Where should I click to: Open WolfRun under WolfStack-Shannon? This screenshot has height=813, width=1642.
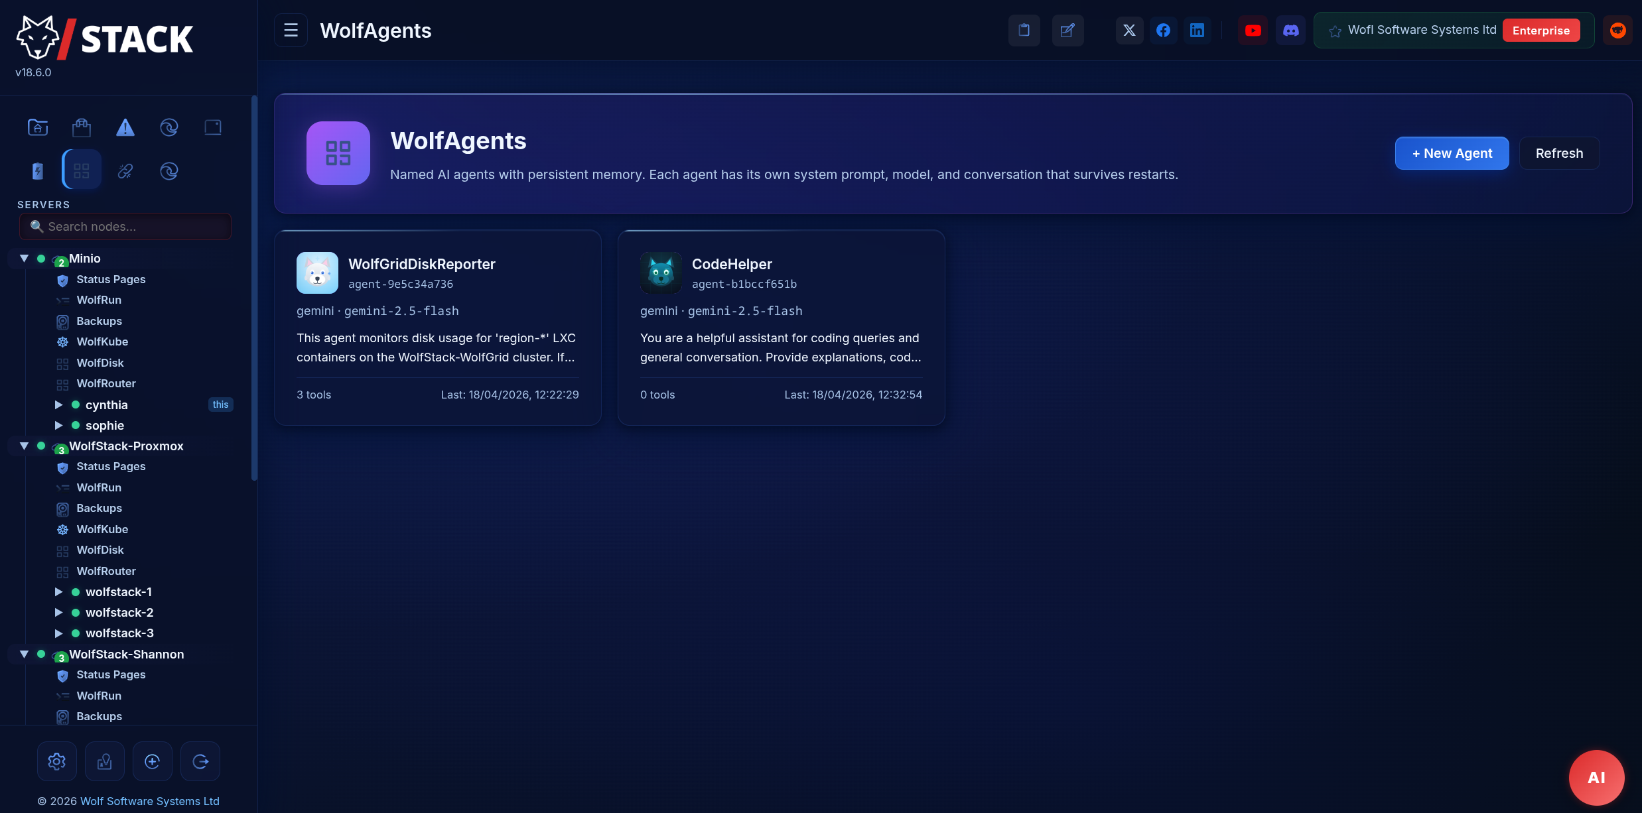click(x=99, y=696)
